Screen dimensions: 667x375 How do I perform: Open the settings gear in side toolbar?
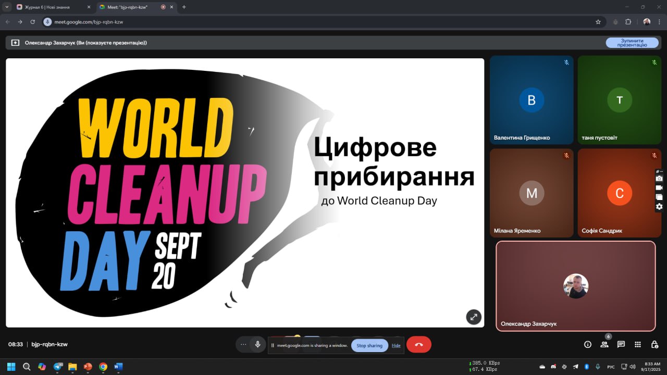[x=659, y=207]
